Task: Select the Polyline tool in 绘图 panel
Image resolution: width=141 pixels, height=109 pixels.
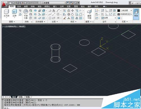Action: coord(50,10)
